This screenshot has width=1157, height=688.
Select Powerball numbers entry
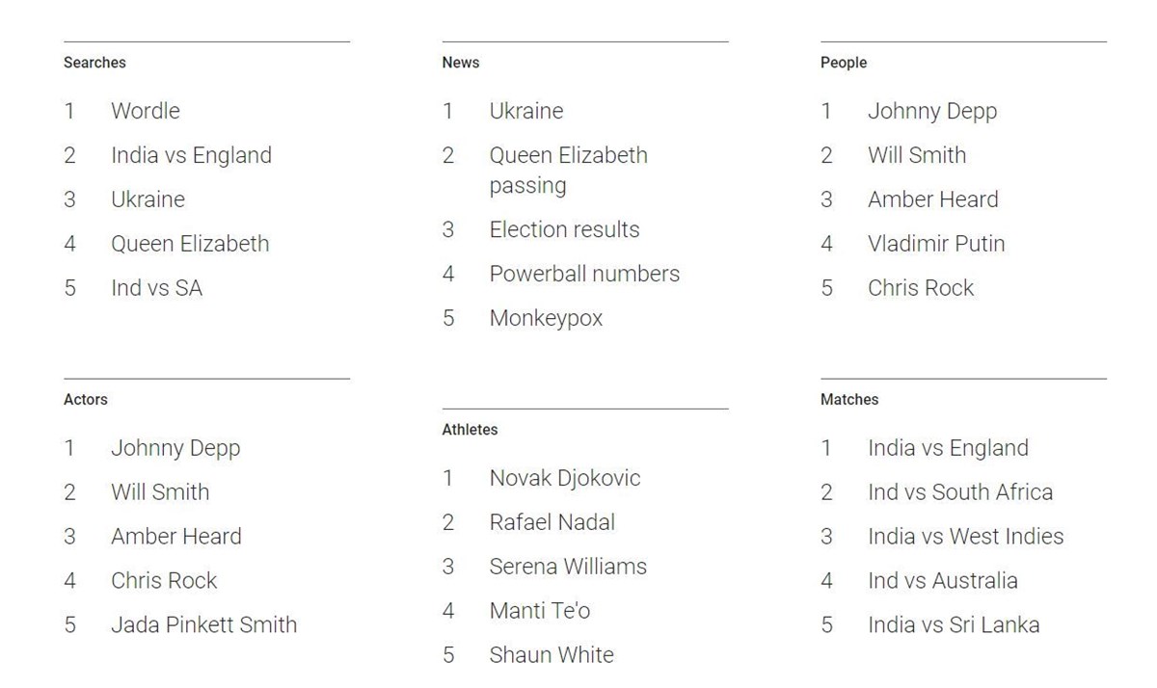pos(584,274)
